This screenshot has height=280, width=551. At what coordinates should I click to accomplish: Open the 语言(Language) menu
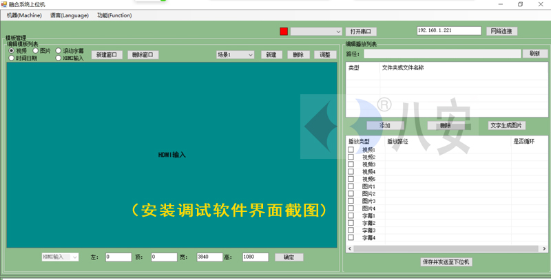[x=70, y=15]
